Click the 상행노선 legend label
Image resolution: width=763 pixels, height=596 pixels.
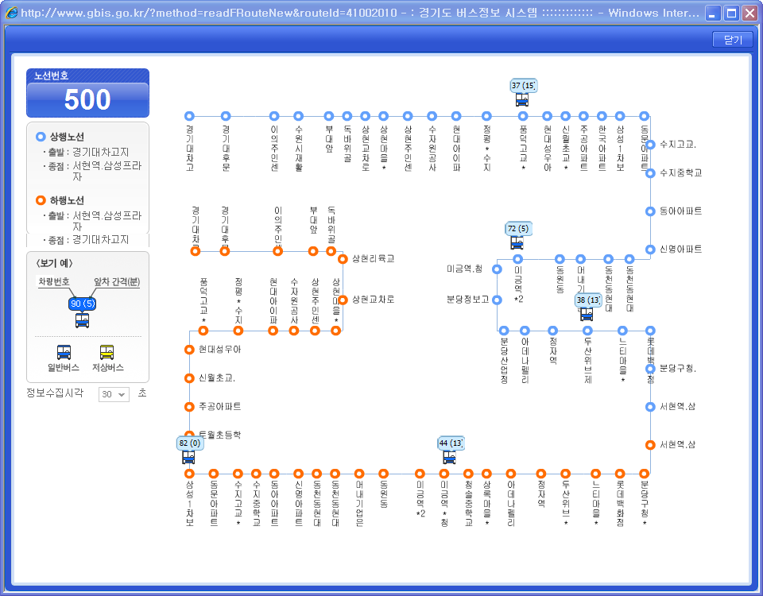coord(67,137)
